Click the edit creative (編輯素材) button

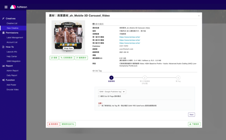[x=81, y=58]
